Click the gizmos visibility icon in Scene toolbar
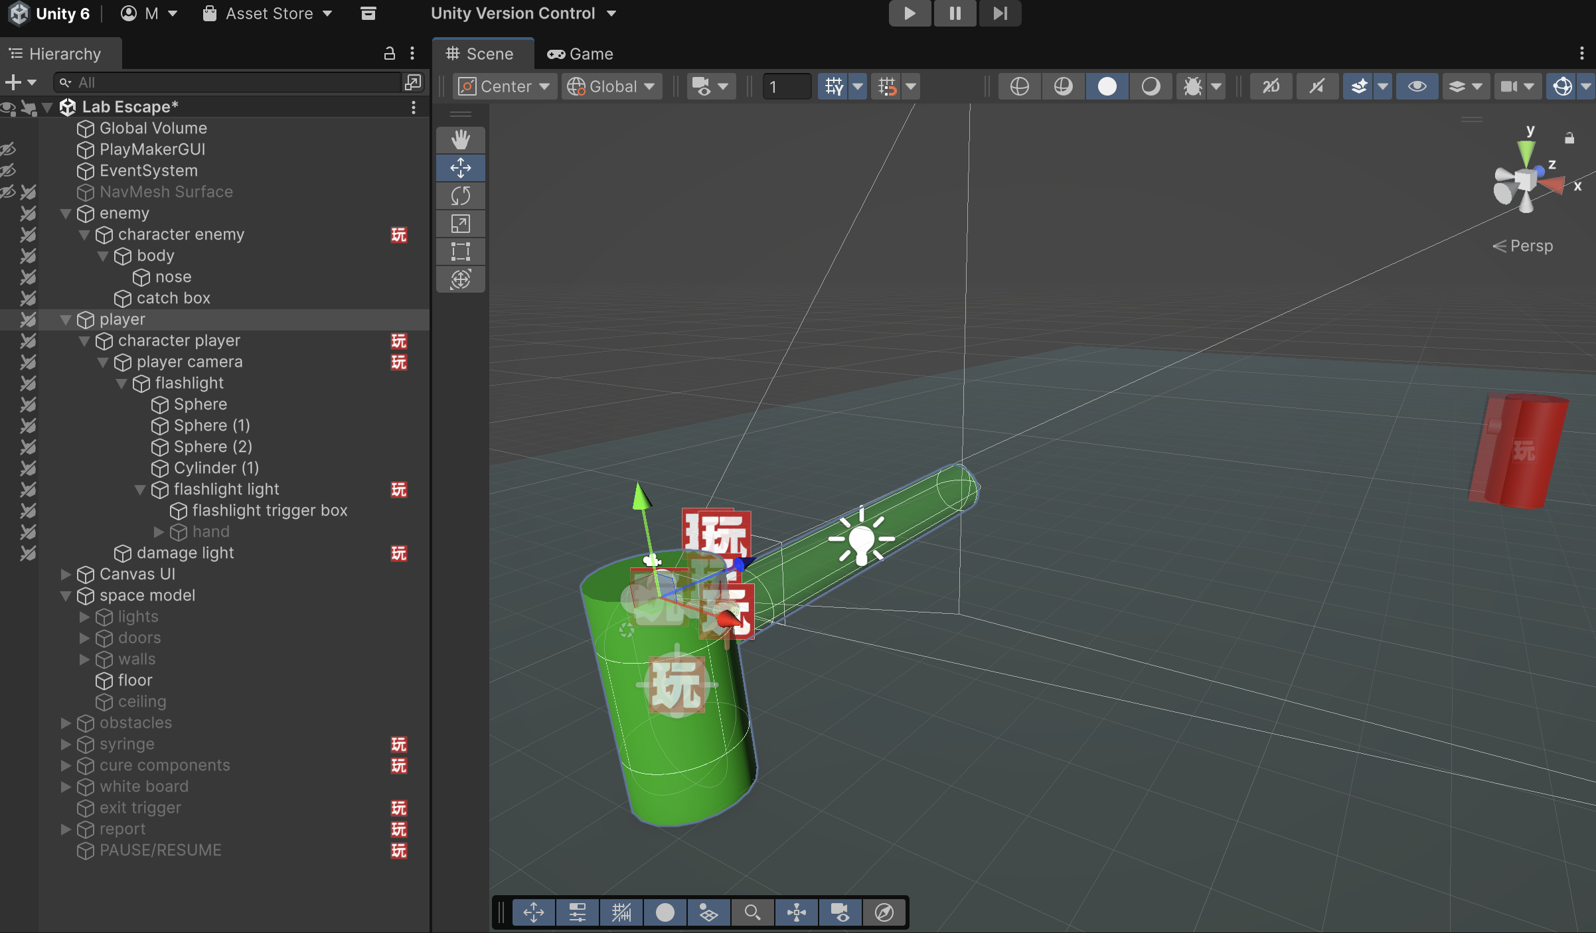 pos(1562,86)
